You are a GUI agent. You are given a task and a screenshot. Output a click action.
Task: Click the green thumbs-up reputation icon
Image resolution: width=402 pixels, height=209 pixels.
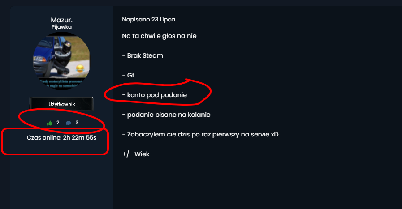(49, 123)
